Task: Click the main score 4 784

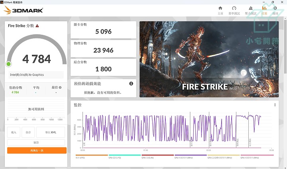Action: tap(37, 59)
